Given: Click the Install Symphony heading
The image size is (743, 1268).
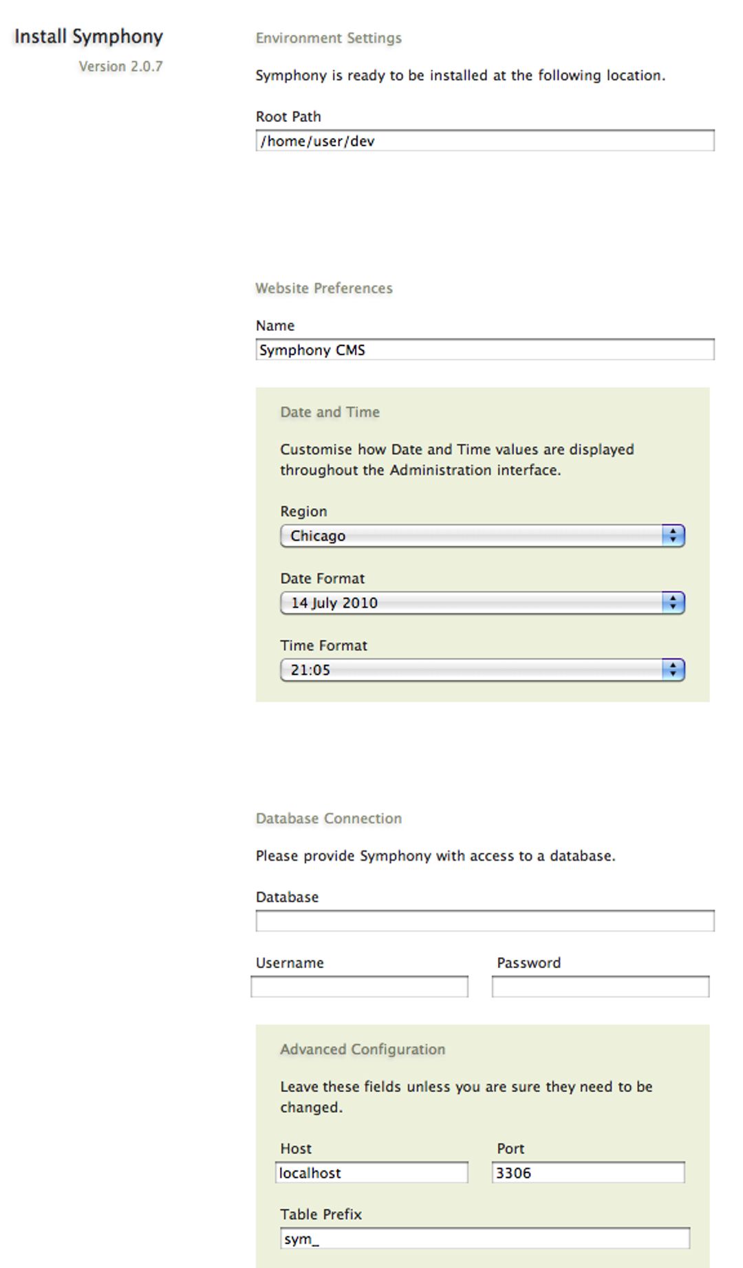Looking at the screenshot, I should (x=89, y=36).
